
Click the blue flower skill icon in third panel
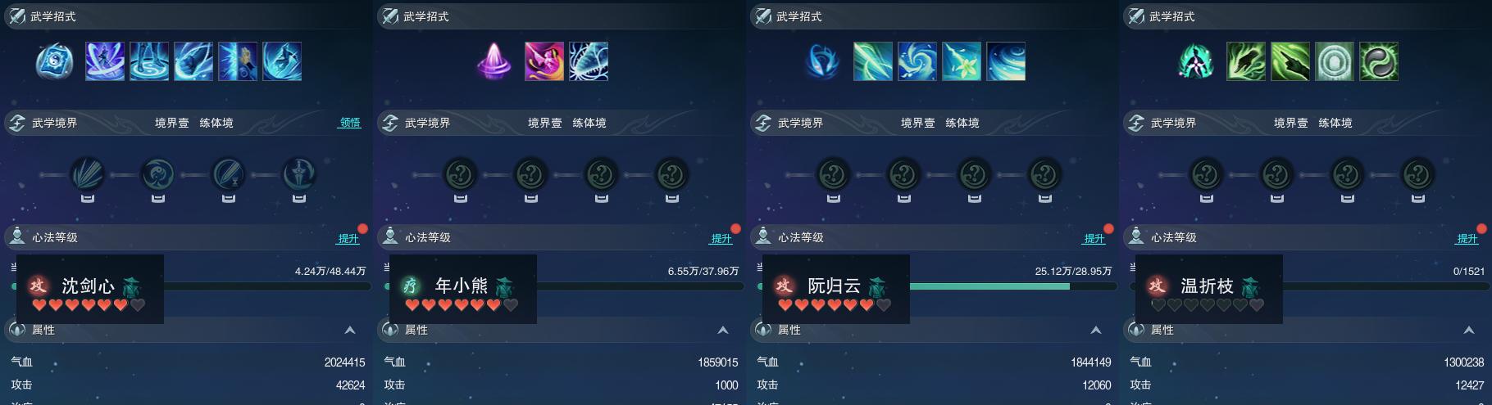tap(962, 61)
